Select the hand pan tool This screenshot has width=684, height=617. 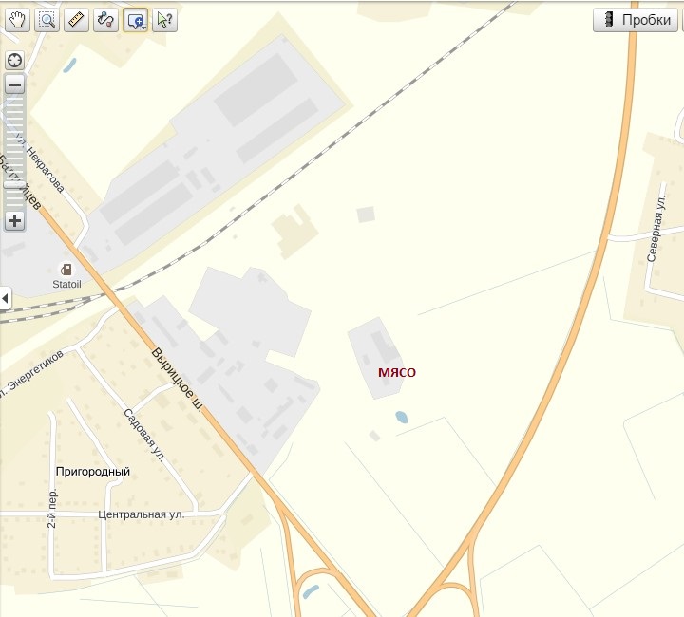(17, 20)
